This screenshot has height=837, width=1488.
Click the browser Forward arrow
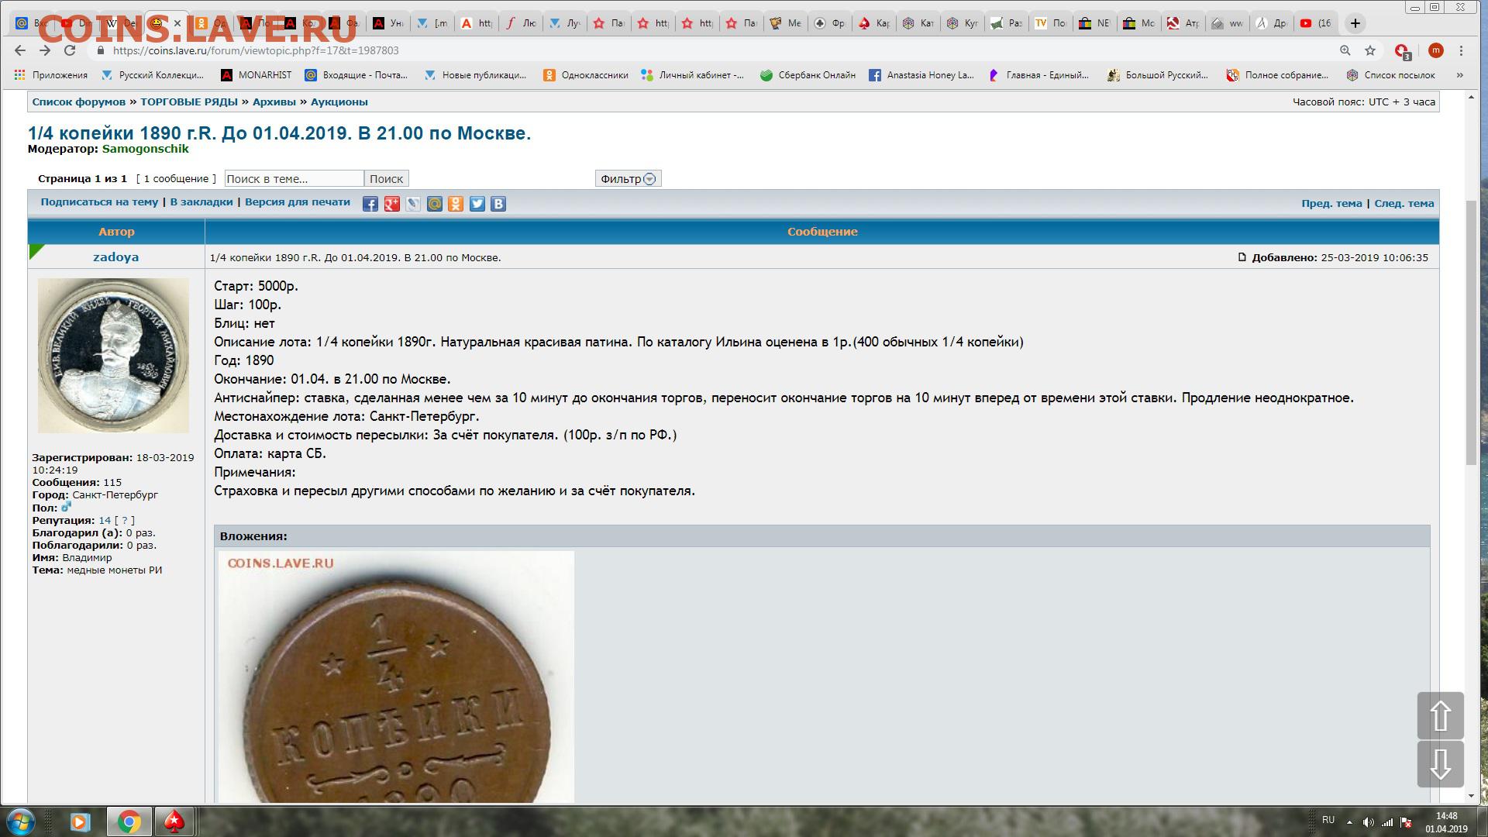pyautogui.click(x=45, y=50)
